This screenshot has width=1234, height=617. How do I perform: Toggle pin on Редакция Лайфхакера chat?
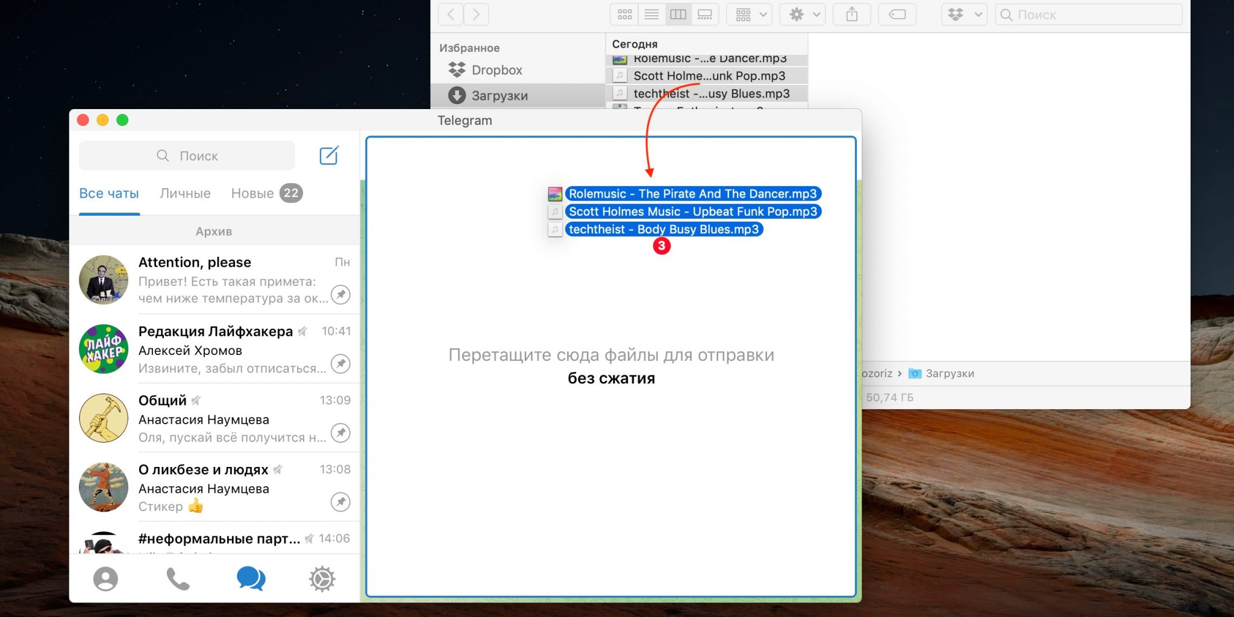(x=341, y=364)
